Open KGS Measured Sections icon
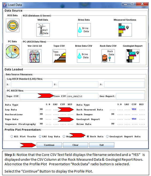This screenshot has height=176, width=151. point(125,30)
